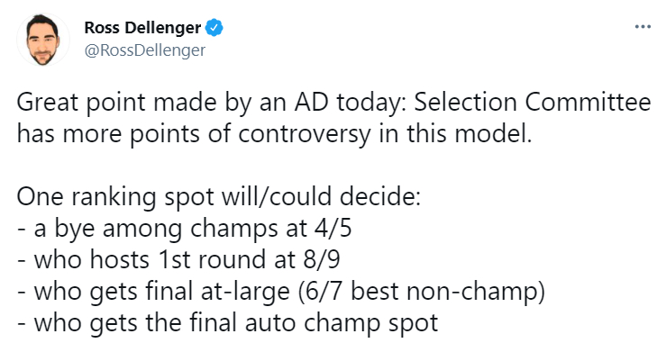Click the blue verified badge
Image resolution: width=666 pixels, height=343 pixels.
pyautogui.click(x=214, y=28)
